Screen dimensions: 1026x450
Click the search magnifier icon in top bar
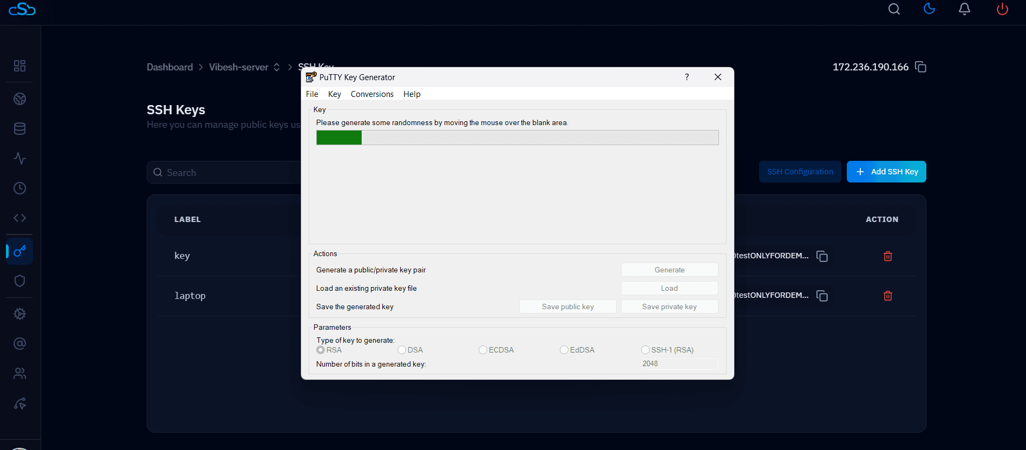pos(894,9)
